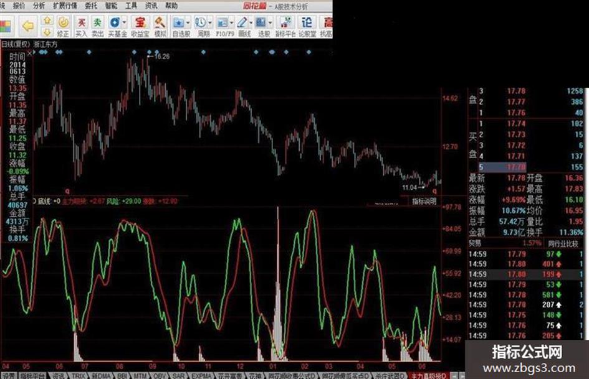This screenshot has height=379, width=589.
Task: Switch to the SAR indicator tab
Action: [x=178, y=376]
